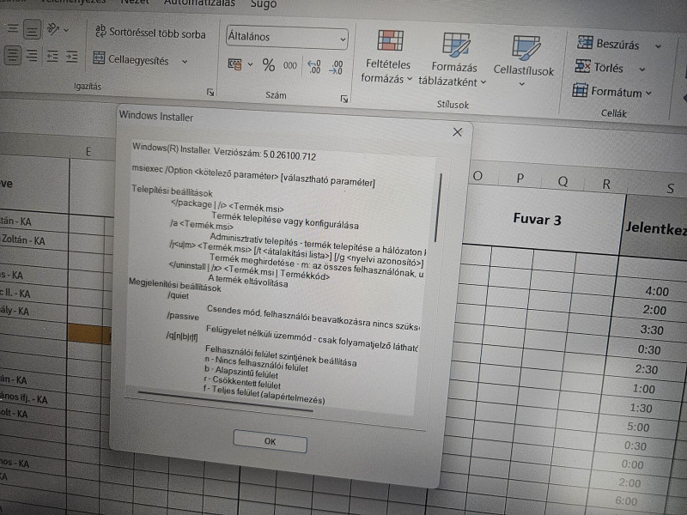Select top align icon
Image resolution: width=687 pixels, height=515 pixels.
click(x=13, y=29)
